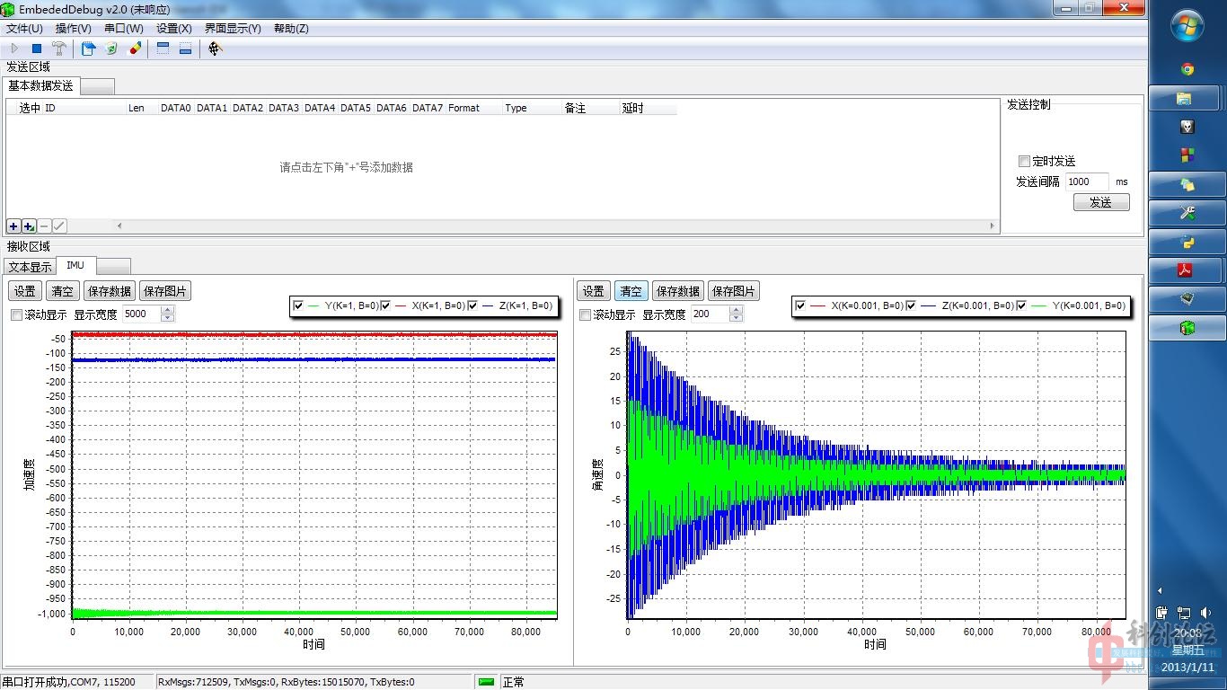Enable the 定时发送 checkbox
The image size is (1227, 690).
(x=1024, y=161)
